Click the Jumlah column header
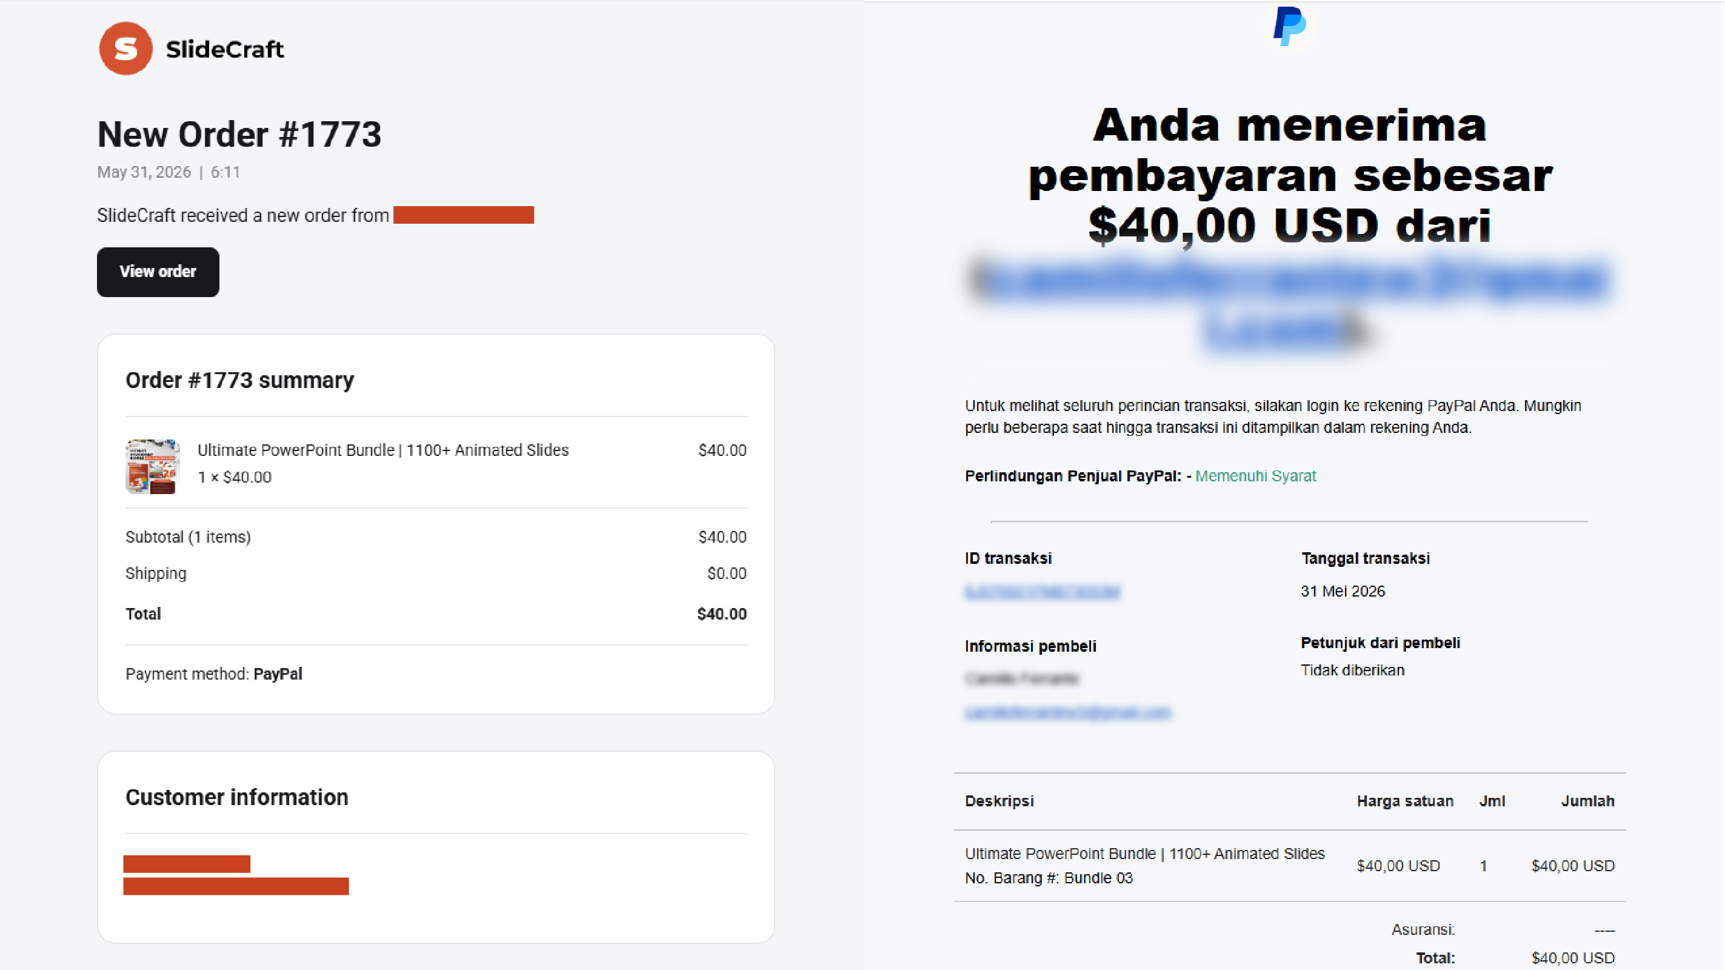 1588,801
